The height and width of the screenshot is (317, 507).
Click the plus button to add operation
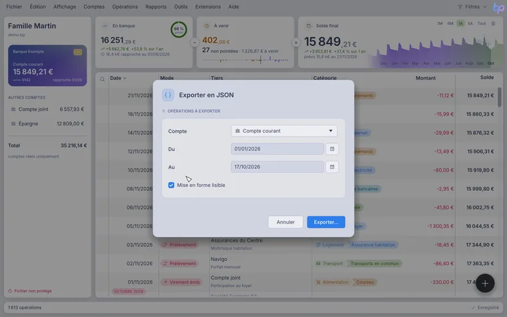pyautogui.click(x=485, y=284)
